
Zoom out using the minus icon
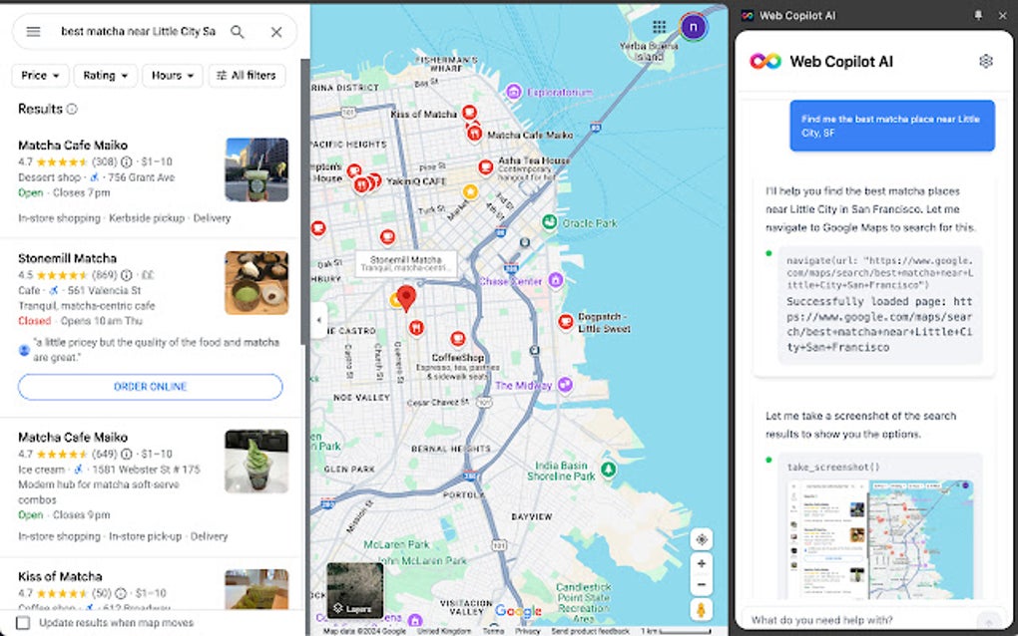click(x=702, y=584)
